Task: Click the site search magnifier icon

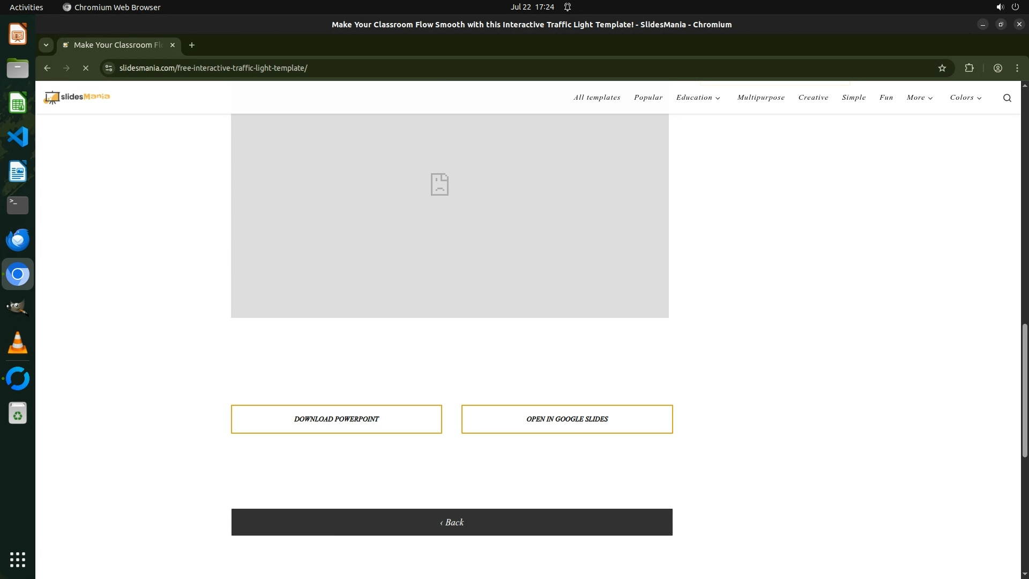Action: click(x=1007, y=98)
